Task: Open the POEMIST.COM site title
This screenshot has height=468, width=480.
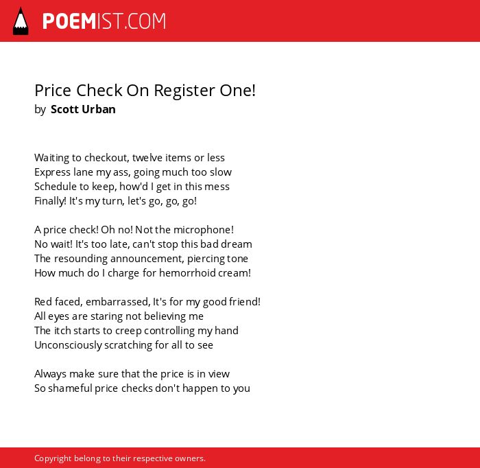Action: click(104, 21)
